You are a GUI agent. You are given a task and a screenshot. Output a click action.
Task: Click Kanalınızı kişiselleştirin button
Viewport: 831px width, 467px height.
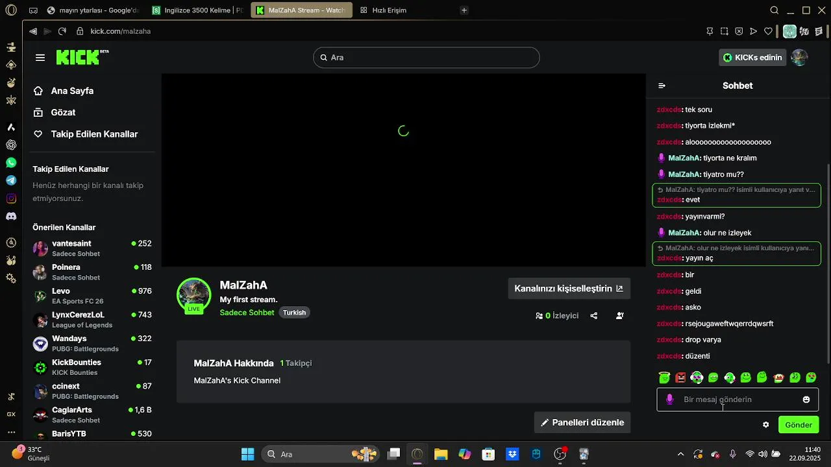pos(569,289)
